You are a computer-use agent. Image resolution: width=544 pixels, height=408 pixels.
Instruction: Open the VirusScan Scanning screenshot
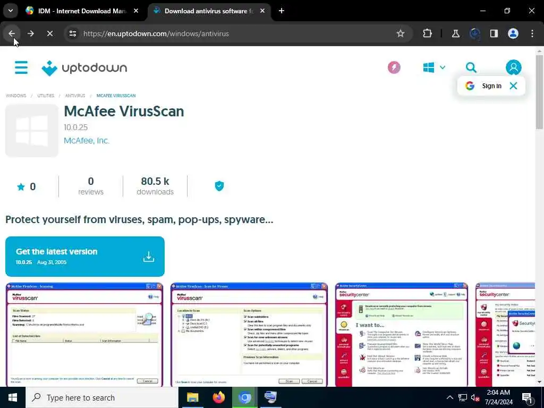84,335
